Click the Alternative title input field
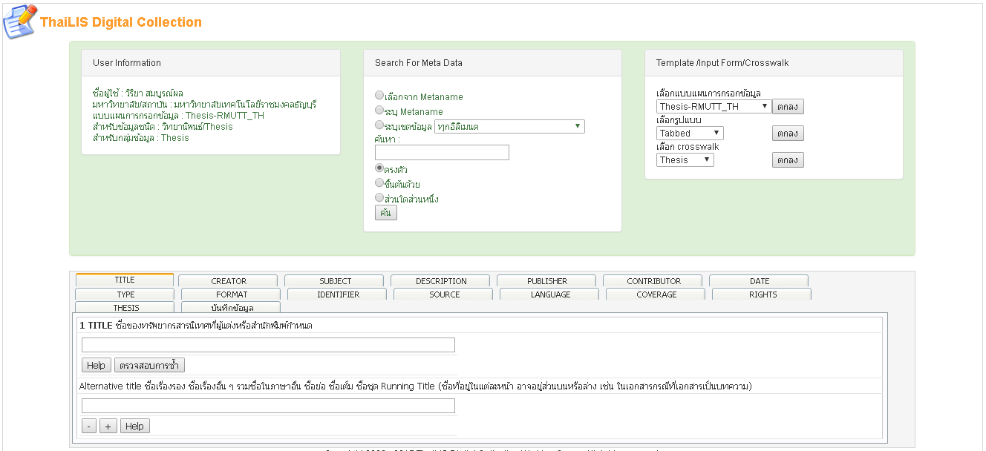This screenshot has width=986, height=451. pos(268,406)
